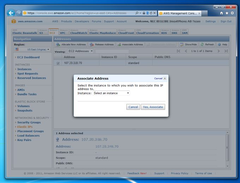The height and width of the screenshot is (183, 240).
Task: Go to last page of address items
Action: (226, 51)
